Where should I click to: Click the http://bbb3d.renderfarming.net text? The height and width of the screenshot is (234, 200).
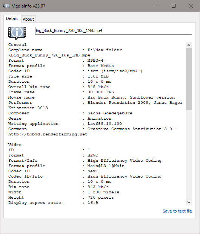pyautogui.click(x=48, y=134)
